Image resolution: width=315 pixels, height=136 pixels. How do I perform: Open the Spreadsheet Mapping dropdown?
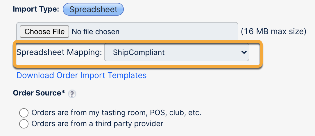176,52
